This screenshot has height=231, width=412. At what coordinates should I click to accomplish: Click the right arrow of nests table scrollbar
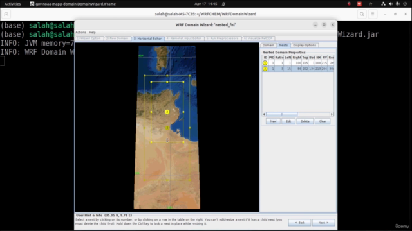pos(332,114)
